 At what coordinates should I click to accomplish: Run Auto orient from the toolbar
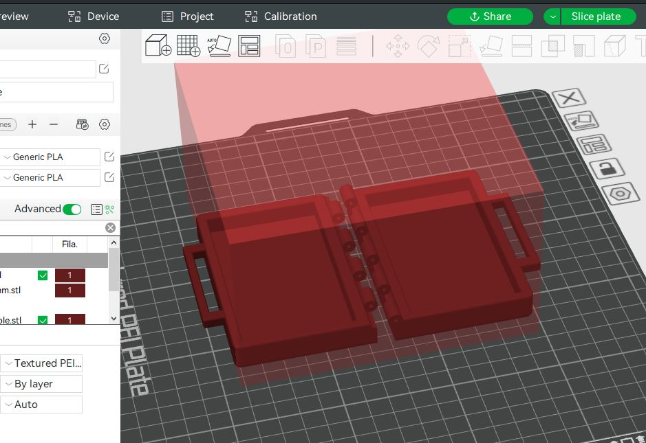pos(219,45)
